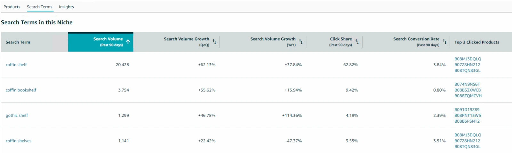Sort by Search Volume Growth QoQ arrows
The image size is (512, 153).
[214, 42]
